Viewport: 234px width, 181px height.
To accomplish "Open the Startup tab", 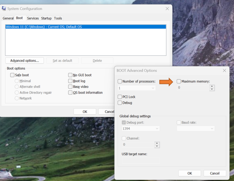I will (x=46, y=18).
